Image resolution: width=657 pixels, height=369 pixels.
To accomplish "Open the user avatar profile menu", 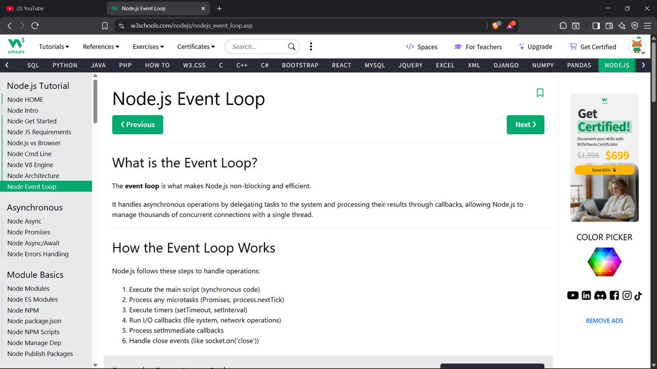I will click(637, 46).
